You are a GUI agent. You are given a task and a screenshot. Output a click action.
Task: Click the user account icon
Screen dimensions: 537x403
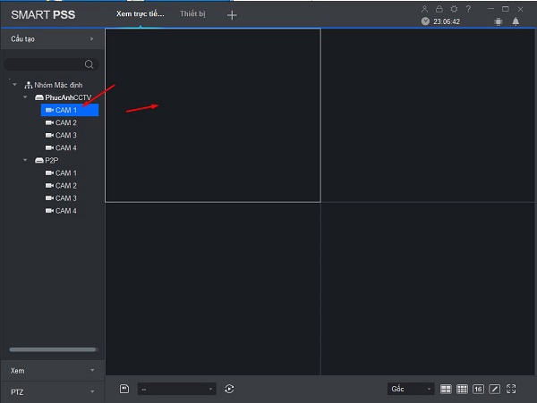click(425, 8)
